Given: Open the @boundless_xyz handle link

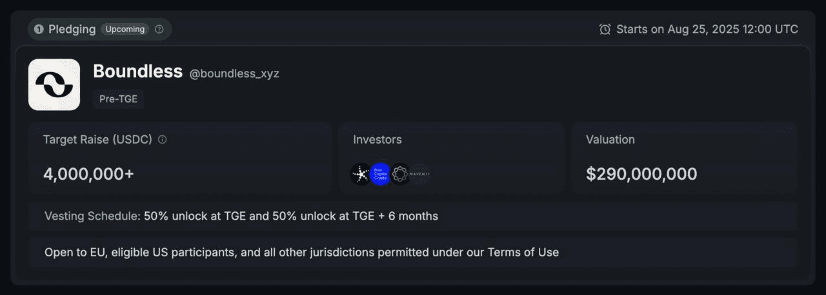Looking at the screenshot, I should tap(234, 73).
